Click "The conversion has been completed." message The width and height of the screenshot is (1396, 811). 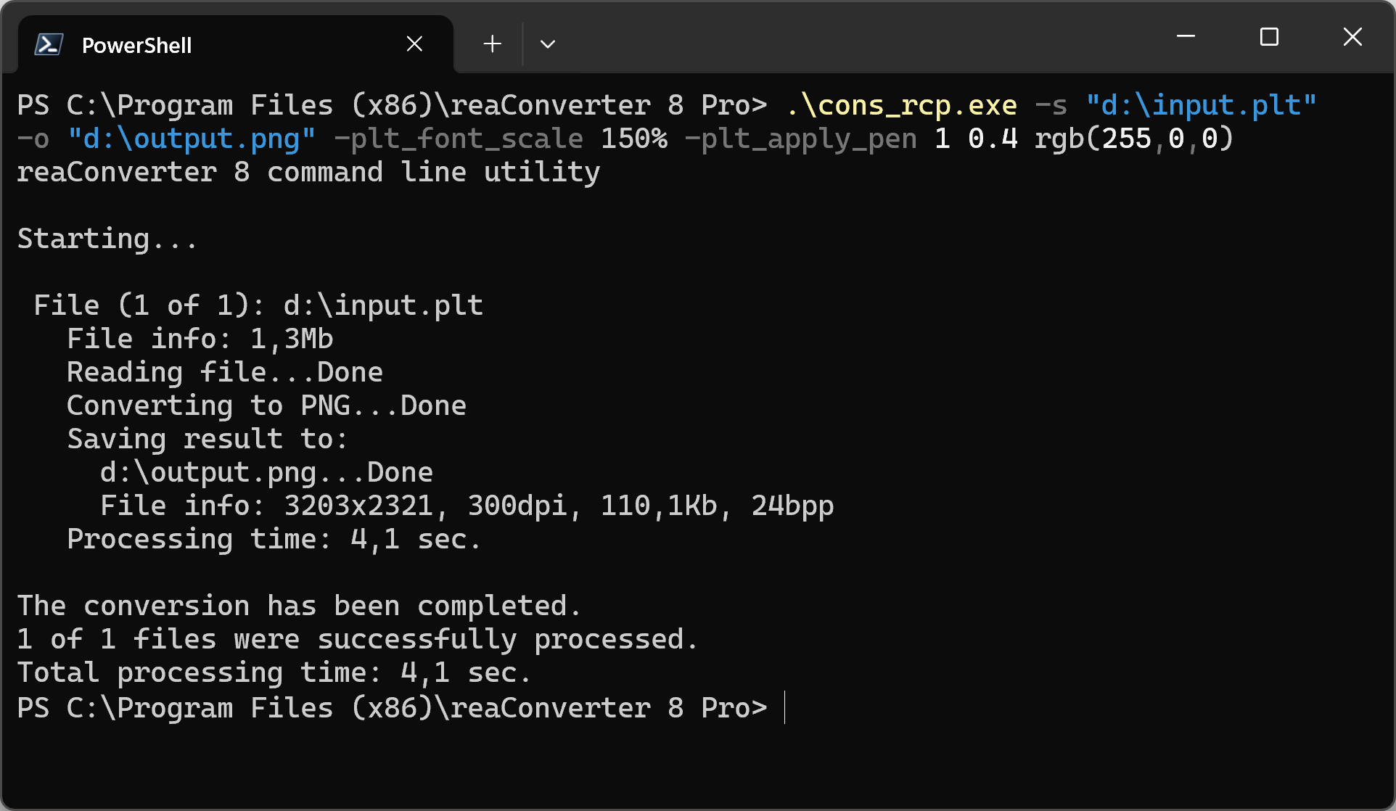[x=299, y=606]
